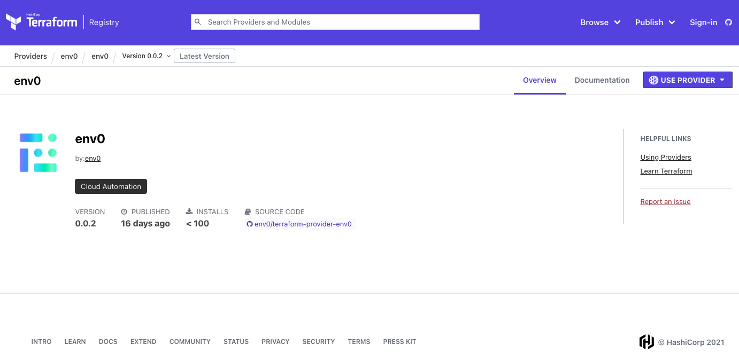Click the HELPFUL LINKS heading

(x=666, y=139)
